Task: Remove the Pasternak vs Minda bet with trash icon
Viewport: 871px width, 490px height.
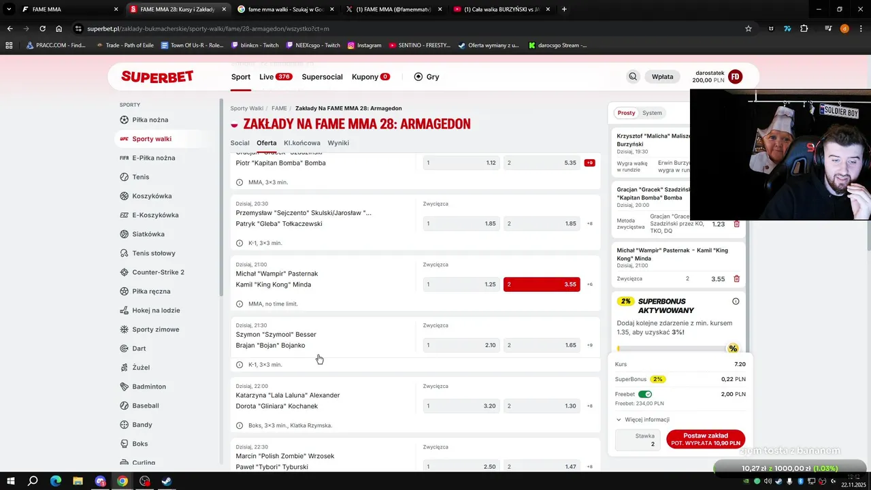Action: click(x=736, y=279)
